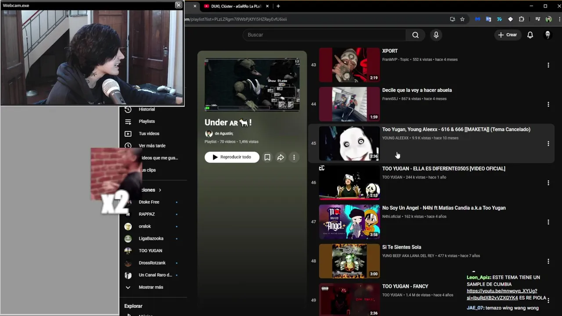Screen dimensions: 562x316
Task: Open the notifications bell
Action: (530, 35)
